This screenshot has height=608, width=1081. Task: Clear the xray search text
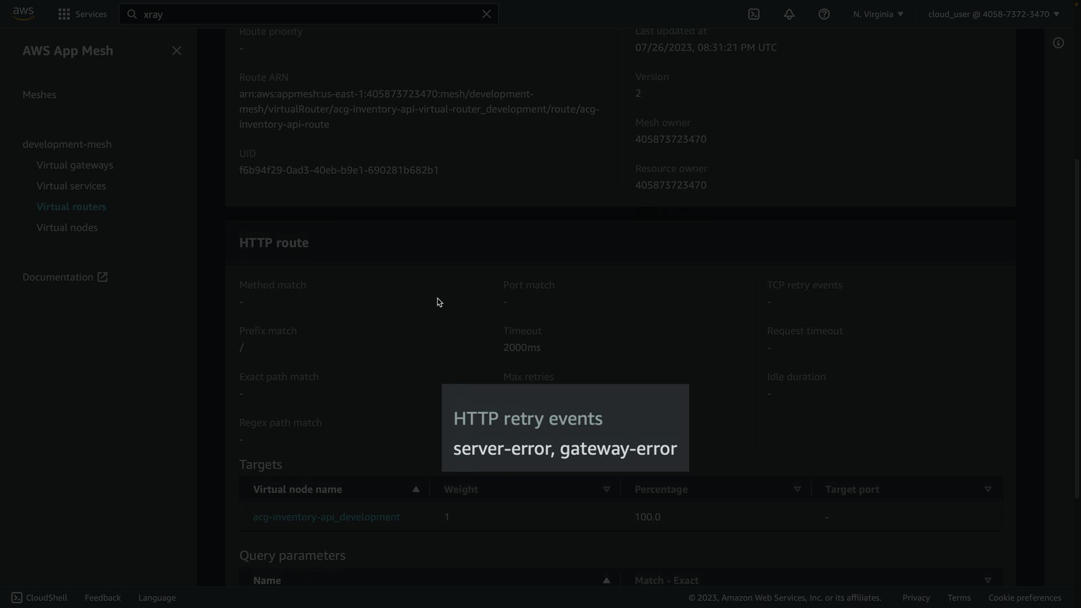point(486,14)
